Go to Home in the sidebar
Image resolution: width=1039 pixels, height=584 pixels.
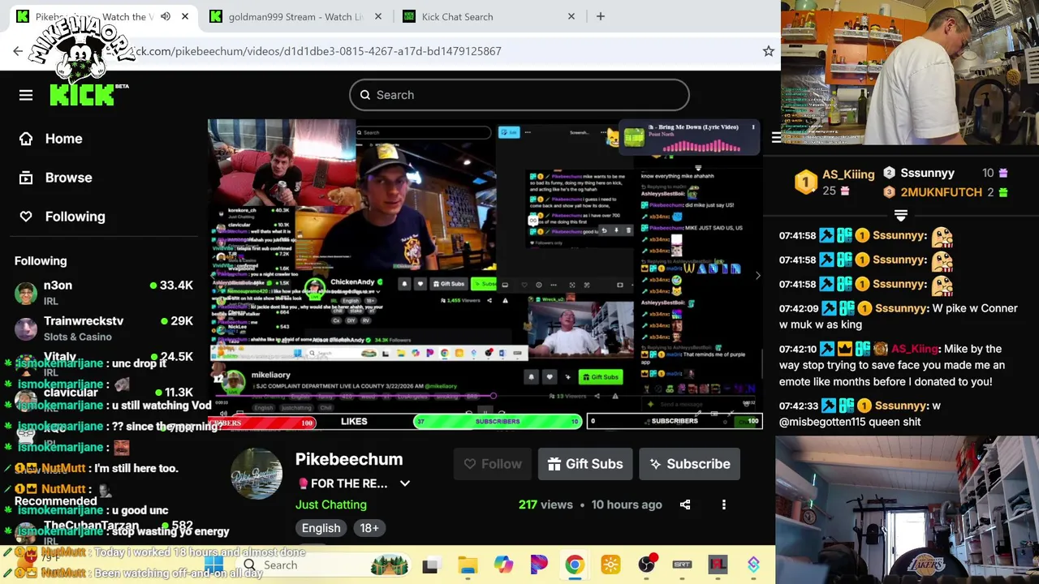51,139
